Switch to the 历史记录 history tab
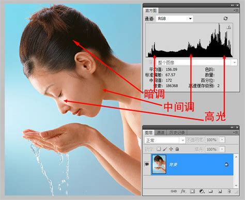 [177, 132]
